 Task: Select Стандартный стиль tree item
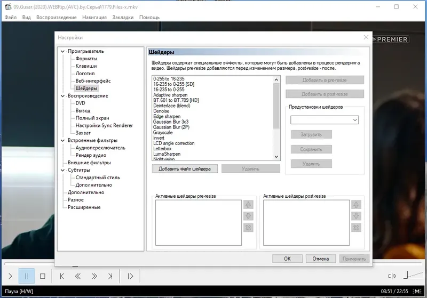98,178
